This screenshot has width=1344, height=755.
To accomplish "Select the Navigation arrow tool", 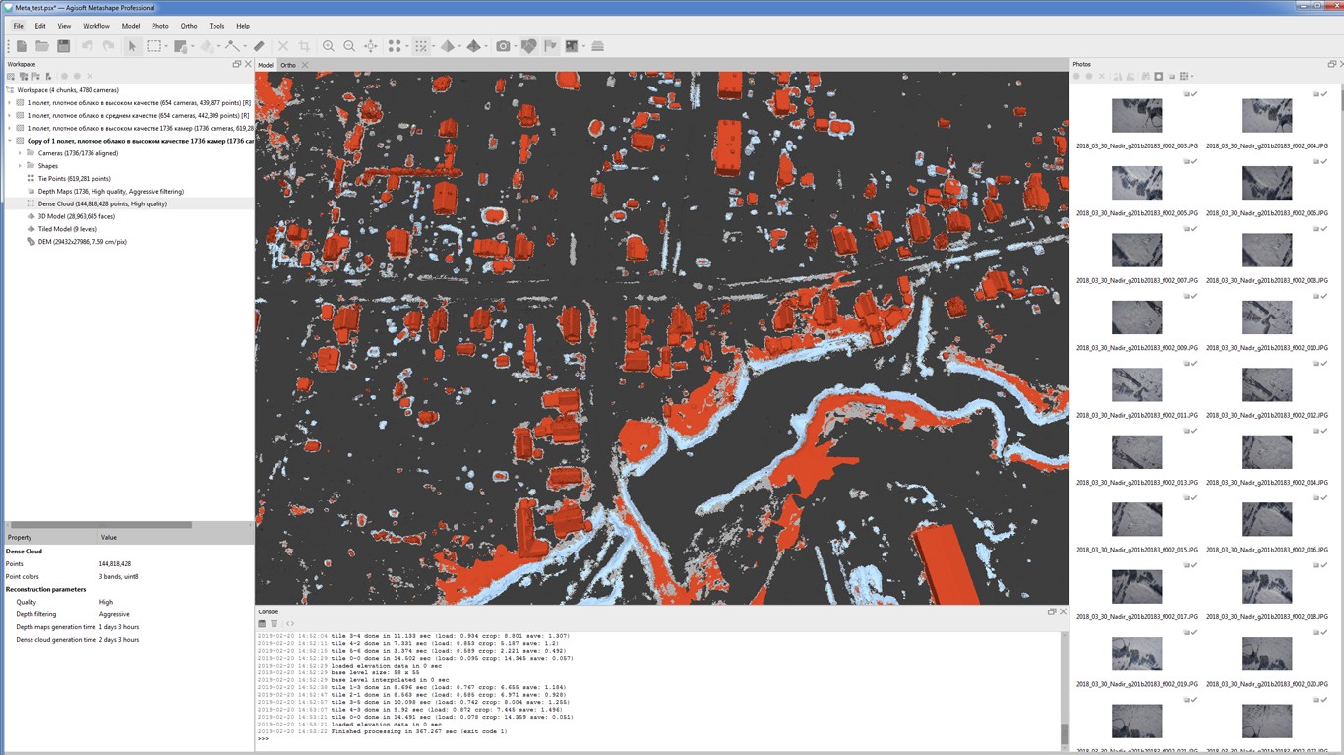I will pyautogui.click(x=132, y=46).
